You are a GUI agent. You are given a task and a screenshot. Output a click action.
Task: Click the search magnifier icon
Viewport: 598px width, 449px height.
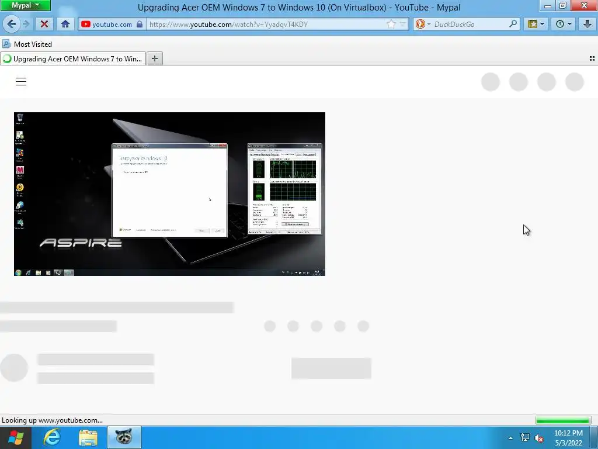click(513, 24)
